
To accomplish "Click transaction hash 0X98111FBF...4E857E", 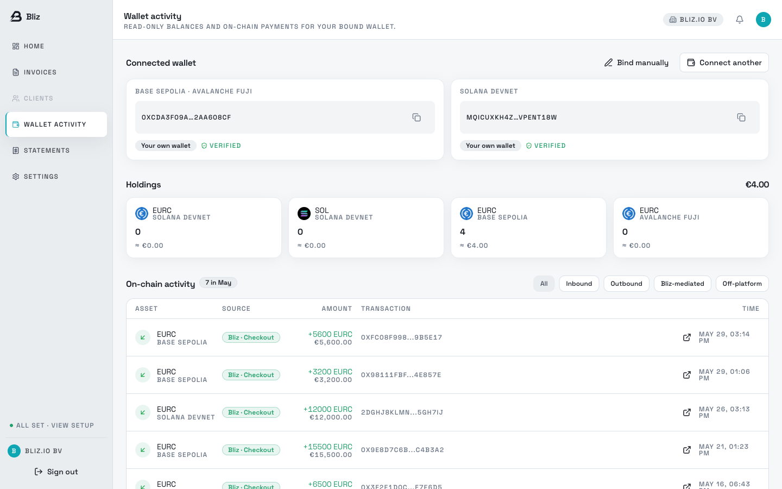I will tap(401, 375).
